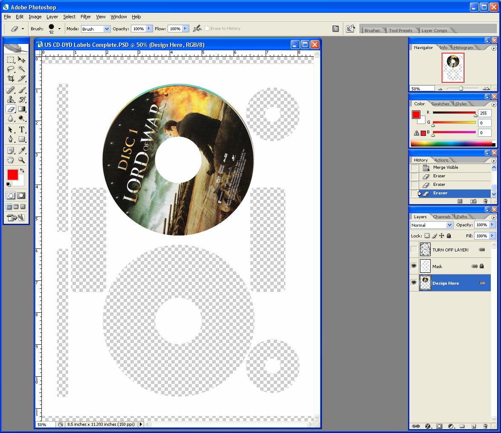
Task: Select the Eyedropper tool
Action: (21, 150)
